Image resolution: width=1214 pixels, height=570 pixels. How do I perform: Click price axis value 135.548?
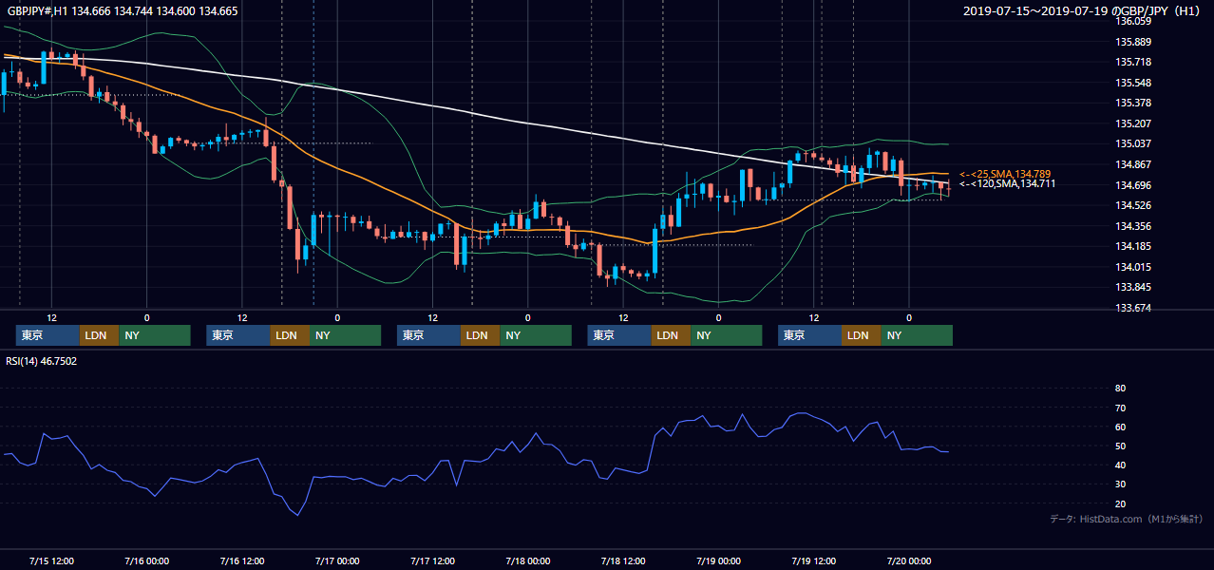tap(1133, 83)
